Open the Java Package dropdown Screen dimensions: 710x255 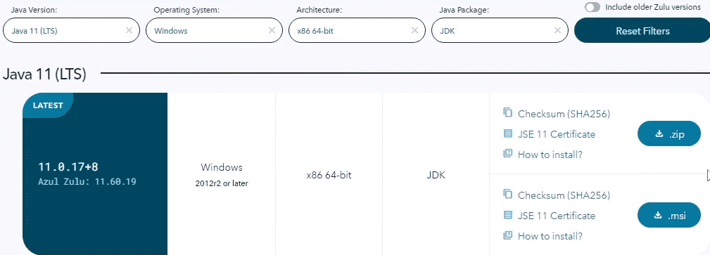pyautogui.click(x=500, y=30)
